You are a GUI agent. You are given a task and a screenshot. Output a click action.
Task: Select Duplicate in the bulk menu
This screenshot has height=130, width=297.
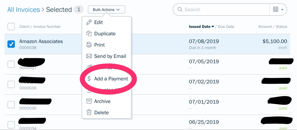point(105,34)
